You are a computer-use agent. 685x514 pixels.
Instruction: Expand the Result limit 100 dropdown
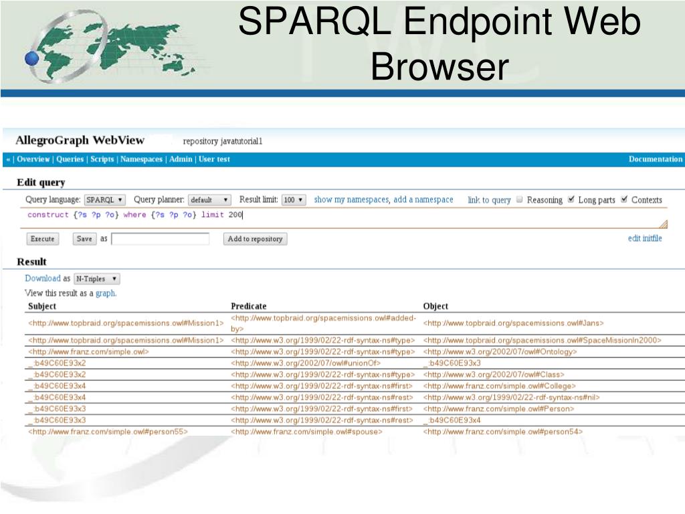pos(294,199)
